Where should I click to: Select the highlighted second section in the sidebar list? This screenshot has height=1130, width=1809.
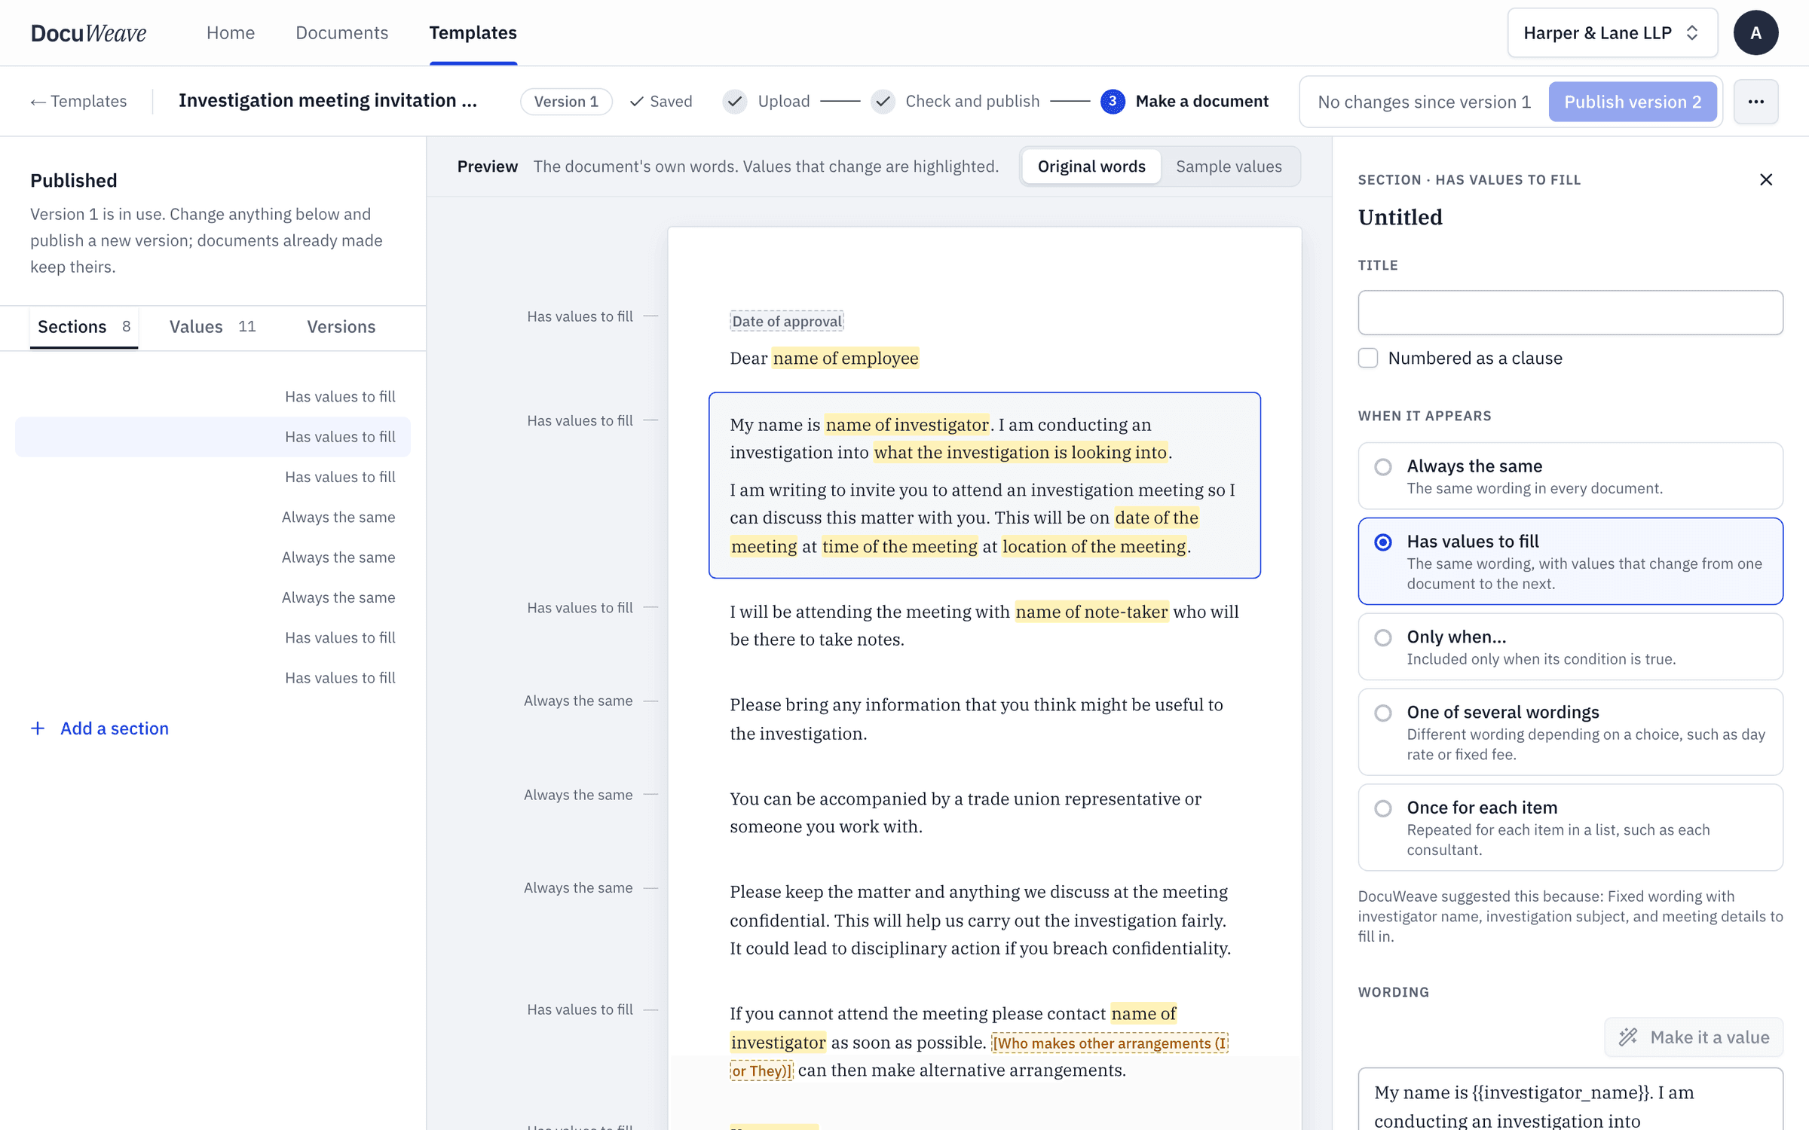tap(213, 437)
